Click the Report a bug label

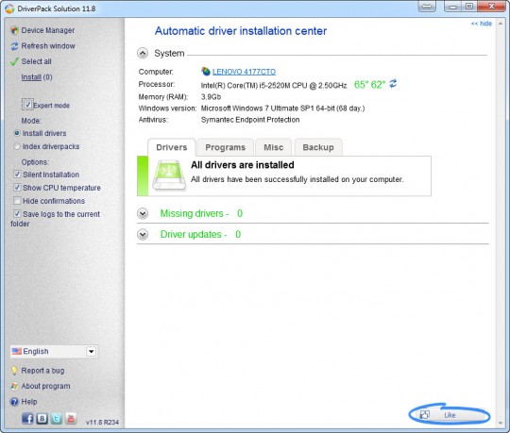click(42, 371)
